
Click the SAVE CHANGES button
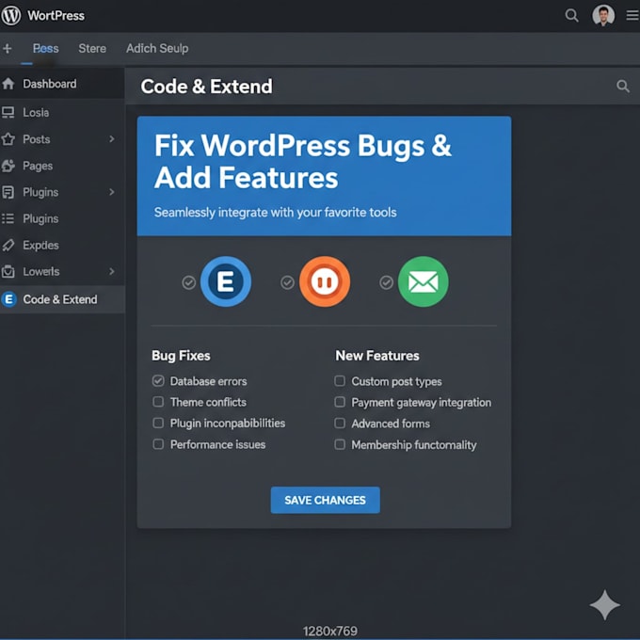[326, 500]
